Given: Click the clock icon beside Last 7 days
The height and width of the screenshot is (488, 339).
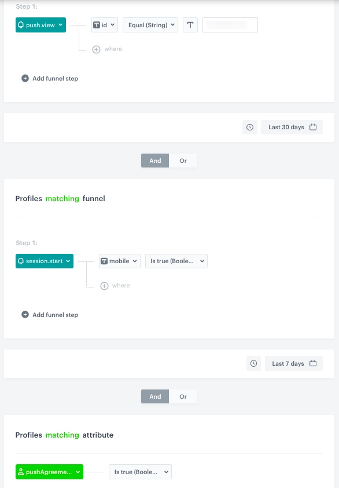Looking at the screenshot, I should 253,363.
